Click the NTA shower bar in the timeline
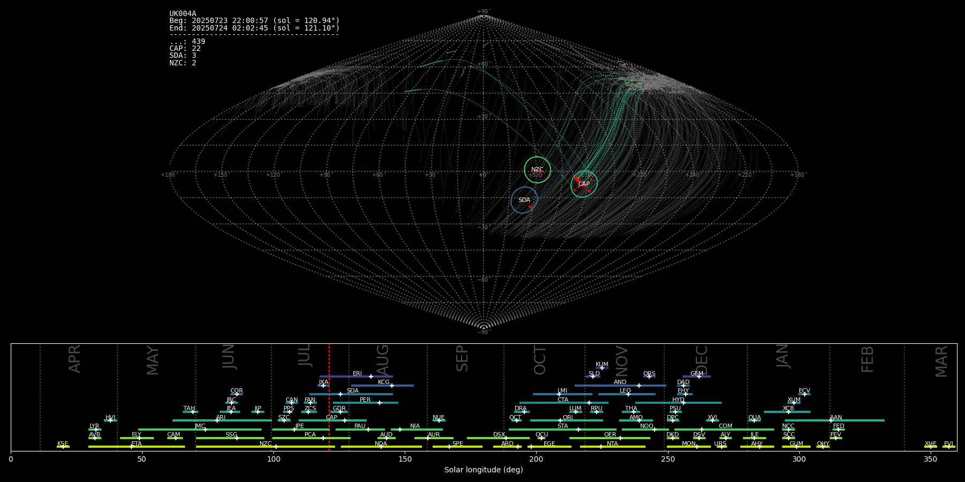Viewport: 965px width, 482px height. click(613, 447)
